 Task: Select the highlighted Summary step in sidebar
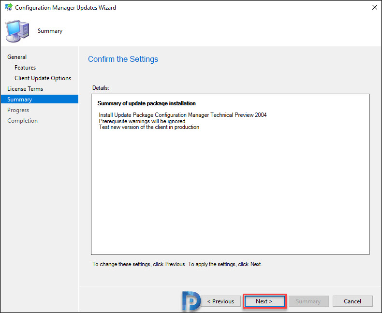pyautogui.click(x=40, y=100)
